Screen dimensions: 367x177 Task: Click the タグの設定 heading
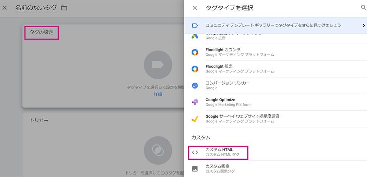(x=41, y=32)
